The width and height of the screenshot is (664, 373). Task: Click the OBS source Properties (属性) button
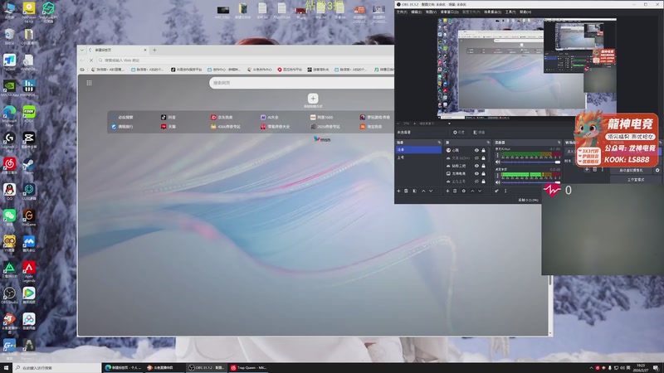[459, 133]
